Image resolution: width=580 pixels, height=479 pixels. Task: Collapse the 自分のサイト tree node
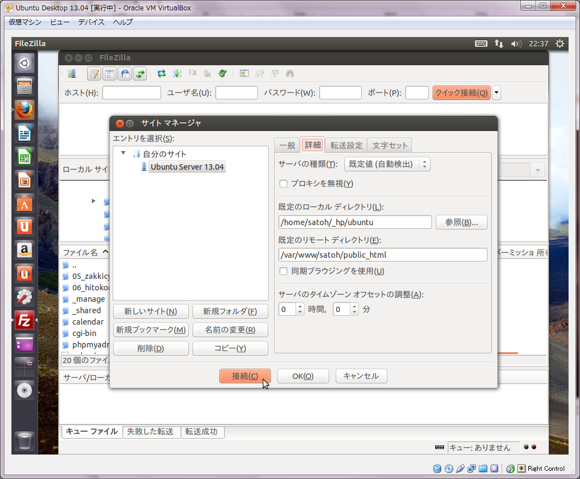pos(123,153)
